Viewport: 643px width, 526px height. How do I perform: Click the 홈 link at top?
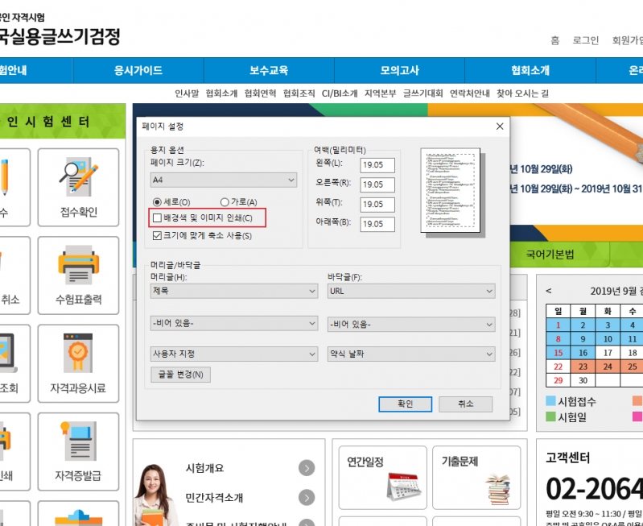[x=554, y=40]
